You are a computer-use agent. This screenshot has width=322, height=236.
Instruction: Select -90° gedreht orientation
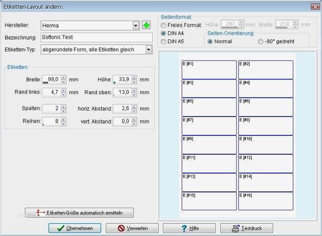[260, 41]
